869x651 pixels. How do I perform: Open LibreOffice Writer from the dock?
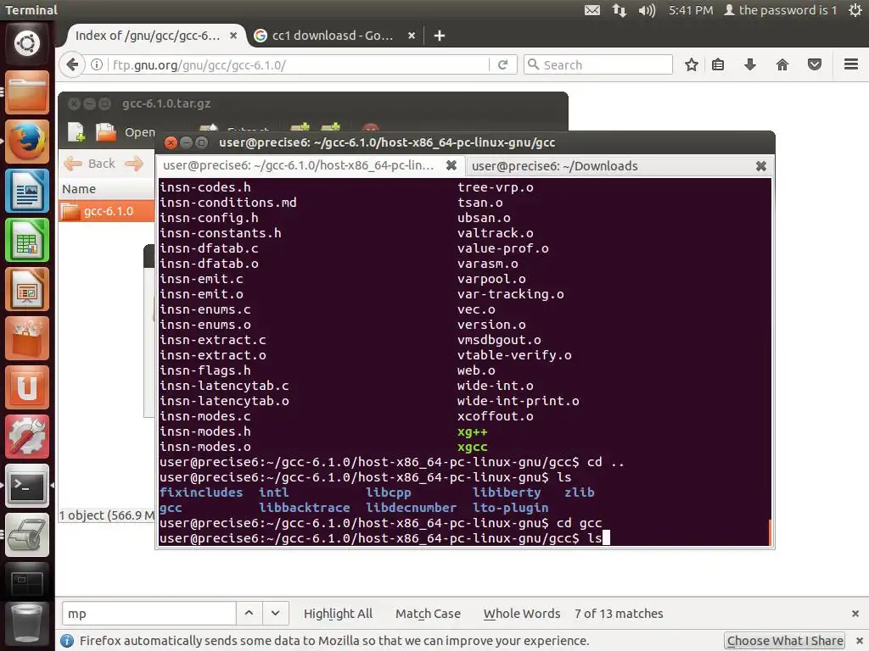(26, 191)
